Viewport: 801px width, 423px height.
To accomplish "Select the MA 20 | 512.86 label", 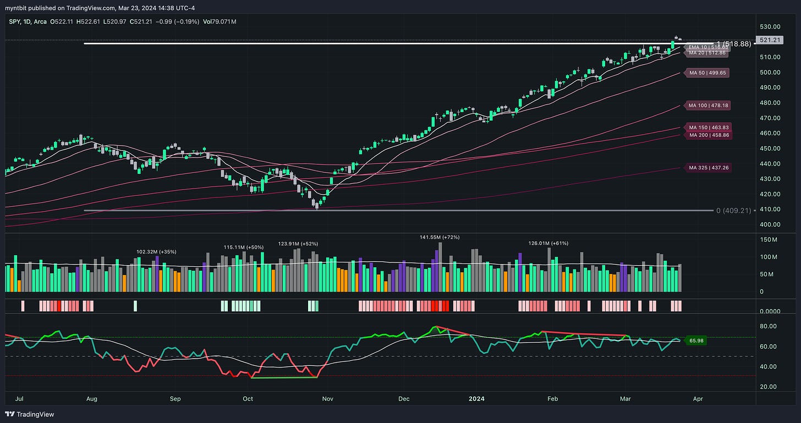I will 706,53.
